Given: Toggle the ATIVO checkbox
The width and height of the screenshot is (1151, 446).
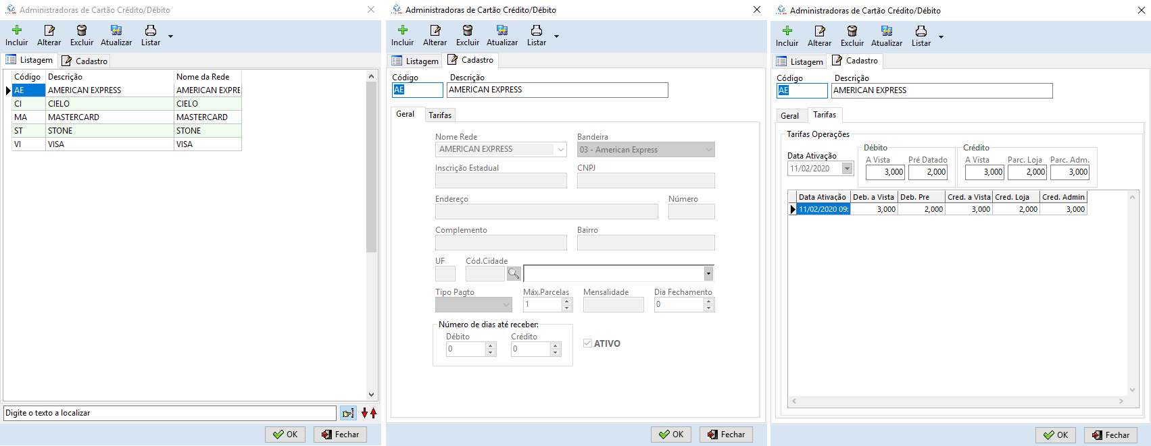Looking at the screenshot, I should tap(587, 343).
